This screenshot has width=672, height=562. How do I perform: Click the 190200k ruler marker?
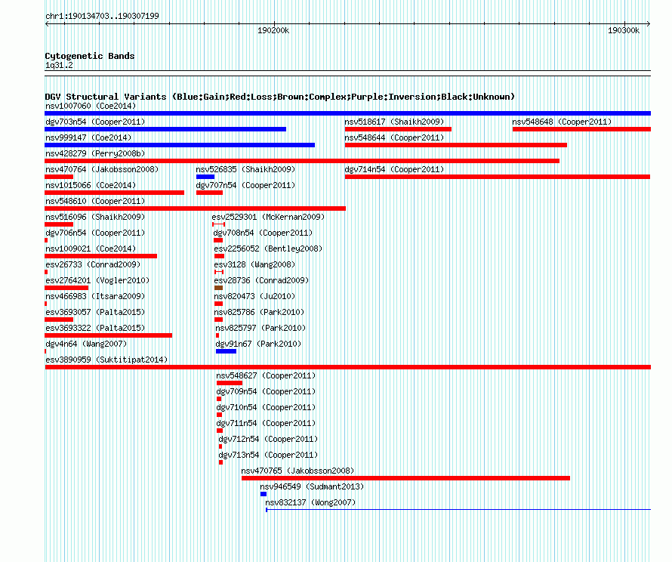273,30
